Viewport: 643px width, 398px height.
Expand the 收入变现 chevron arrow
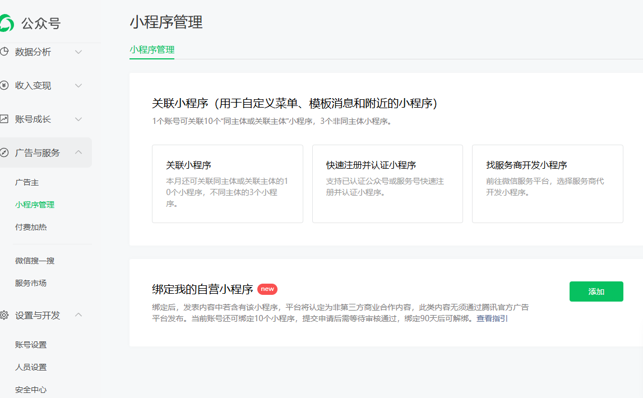78,86
